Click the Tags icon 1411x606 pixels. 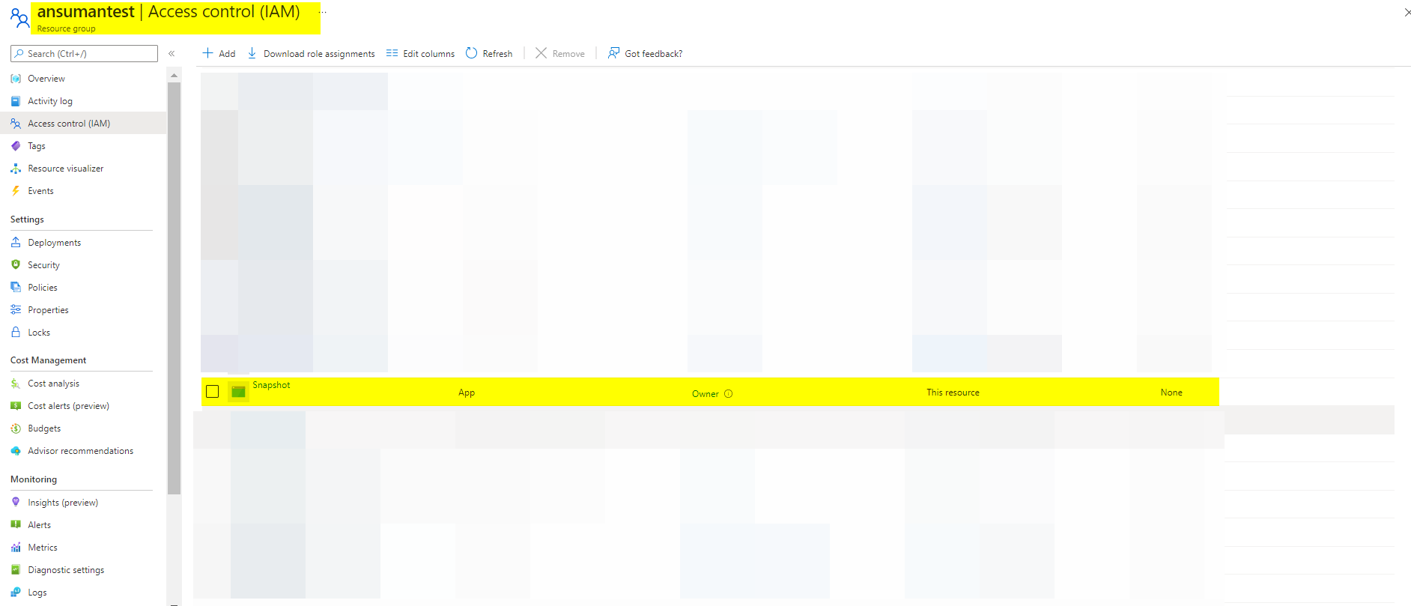point(16,146)
